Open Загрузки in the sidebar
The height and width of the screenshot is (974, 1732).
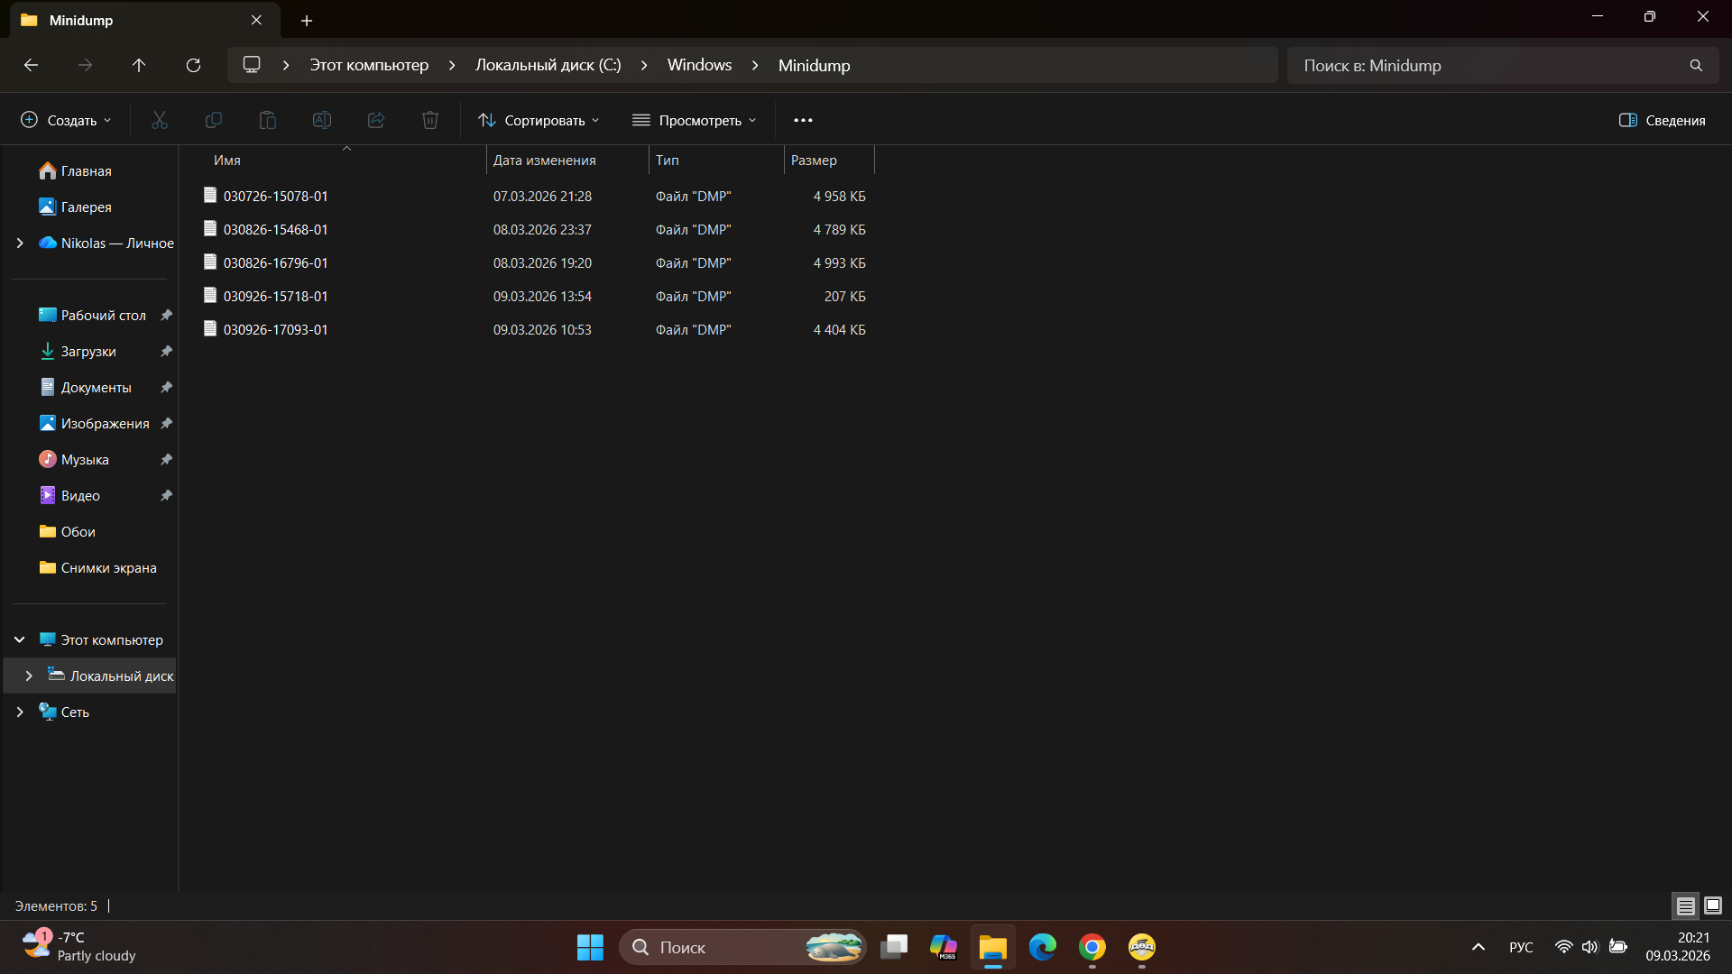click(88, 351)
